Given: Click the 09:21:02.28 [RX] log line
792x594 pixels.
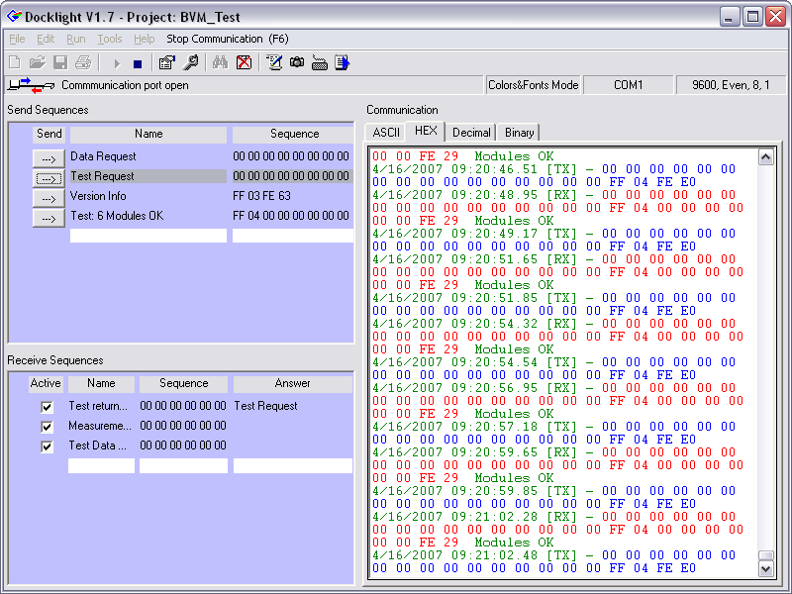Looking at the screenshot, I should coord(554,517).
